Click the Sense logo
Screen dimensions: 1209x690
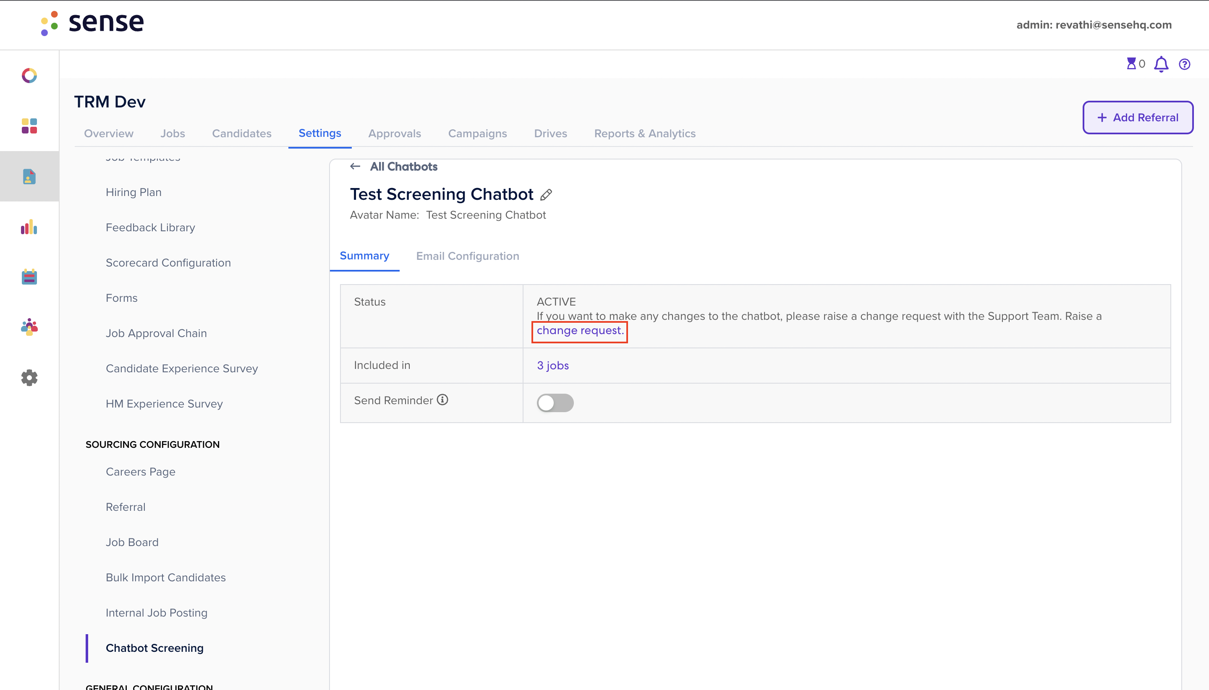pos(92,23)
